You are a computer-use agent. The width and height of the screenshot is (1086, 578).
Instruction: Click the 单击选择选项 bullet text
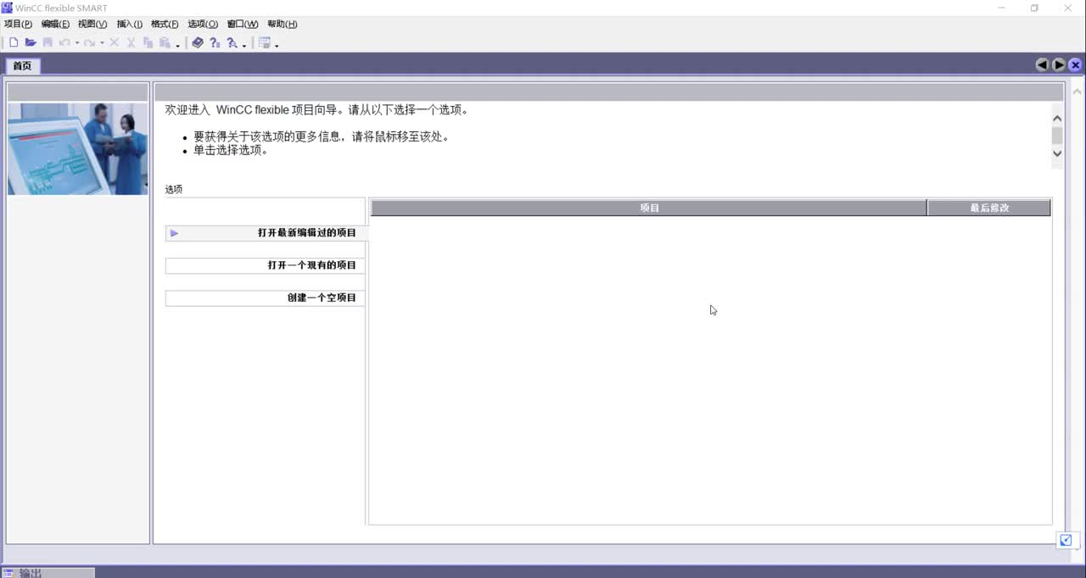coord(231,150)
